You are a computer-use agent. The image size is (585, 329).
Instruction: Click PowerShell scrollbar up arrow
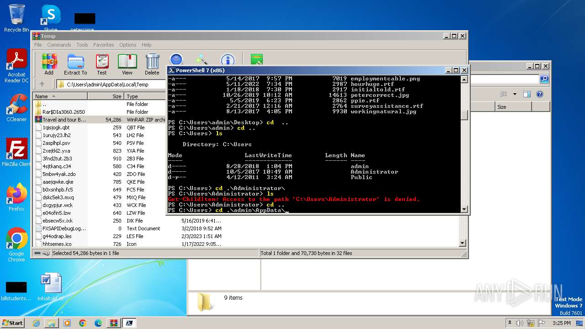point(464,80)
